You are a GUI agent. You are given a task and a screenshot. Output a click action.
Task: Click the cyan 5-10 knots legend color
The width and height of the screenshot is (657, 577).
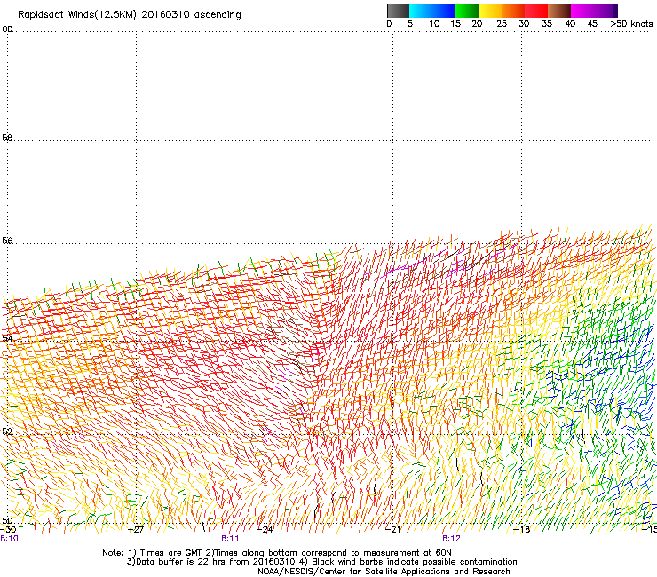pos(421,11)
